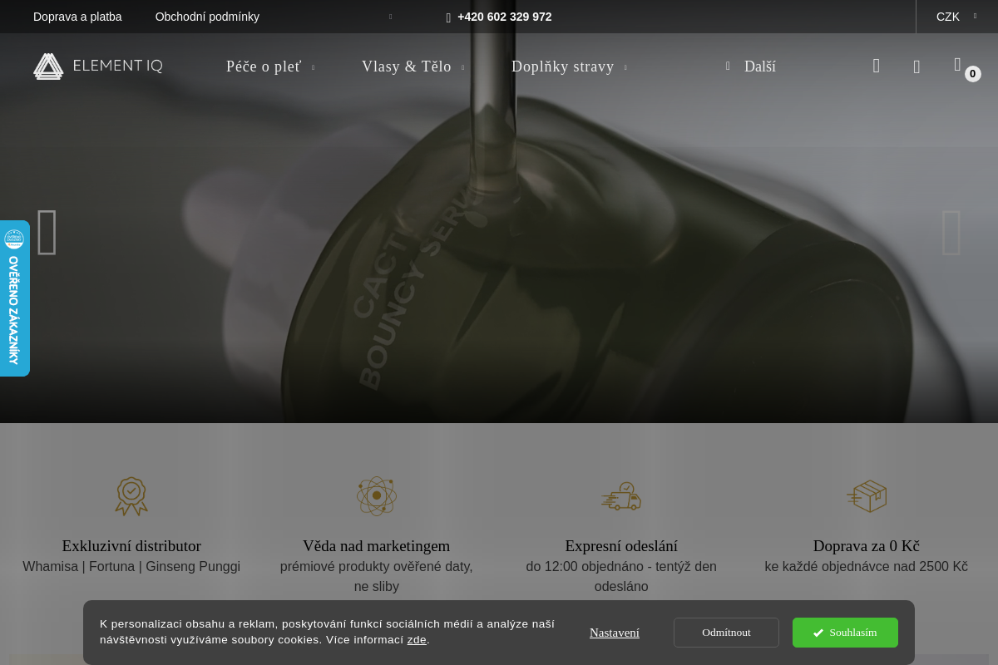Viewport: 998px width, 665px height.
Task: Click the Doprava za 0 Kč box icon
Action: [x=867, y=496]
